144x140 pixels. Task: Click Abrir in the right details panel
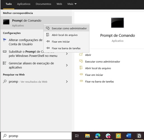tap(88, 55)
